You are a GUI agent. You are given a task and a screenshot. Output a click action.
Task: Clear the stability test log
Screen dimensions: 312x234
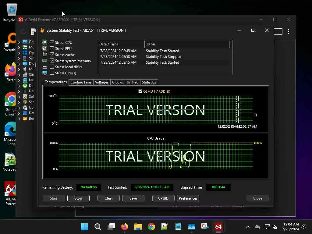tap(108, 198)
